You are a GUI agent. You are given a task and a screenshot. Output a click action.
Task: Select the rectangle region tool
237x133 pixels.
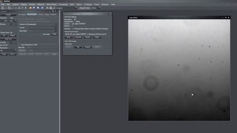click(9, 8)
